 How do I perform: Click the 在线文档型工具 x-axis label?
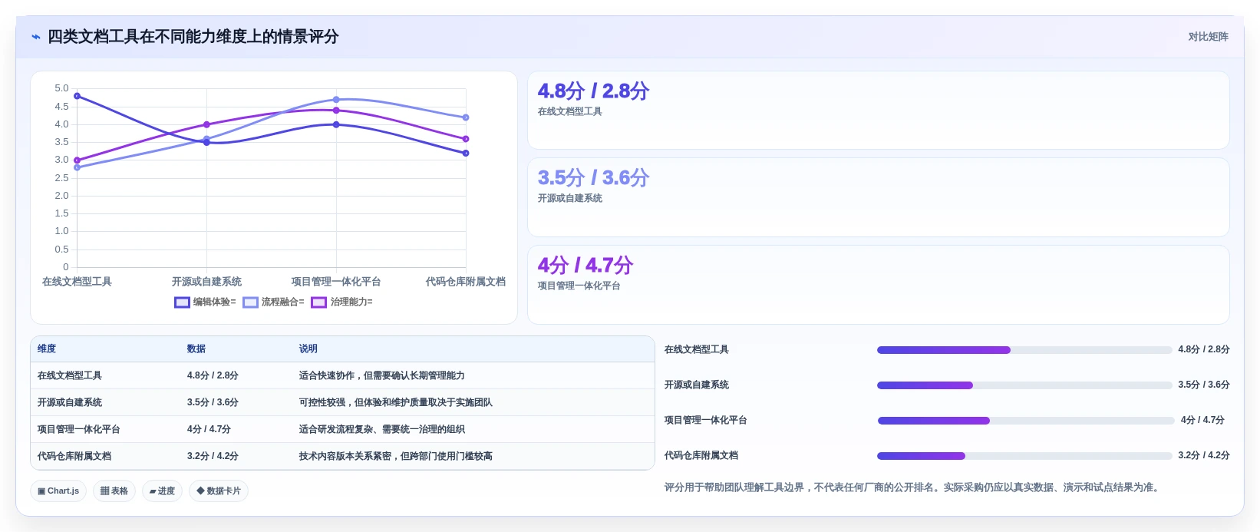click(77, 282)
